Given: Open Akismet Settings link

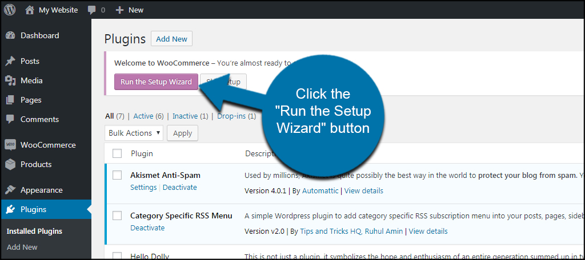Looking at the screenshot, I should click(x=143, y=188).
